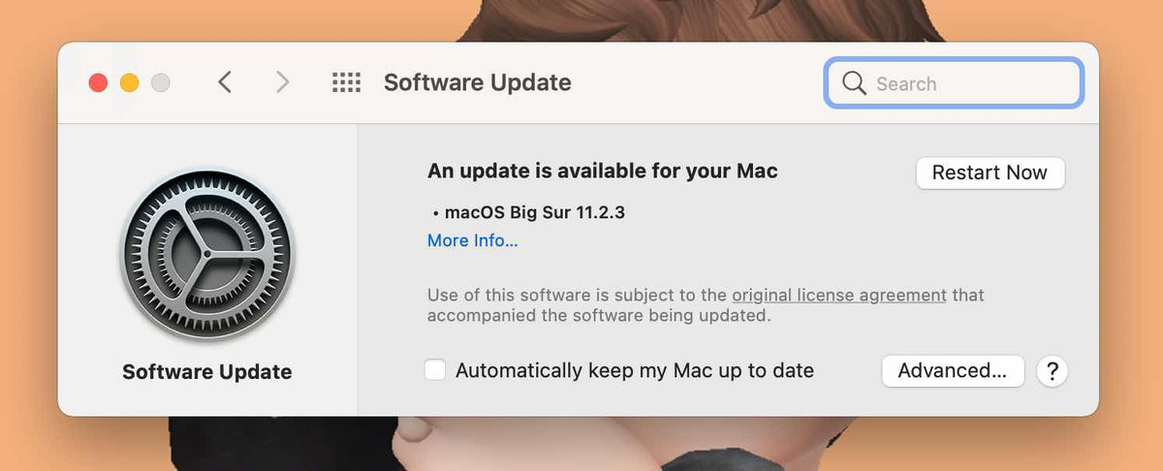Click the Software Update gear icon
Viewport: 1163px width, 471px height.
pos(207,256)
